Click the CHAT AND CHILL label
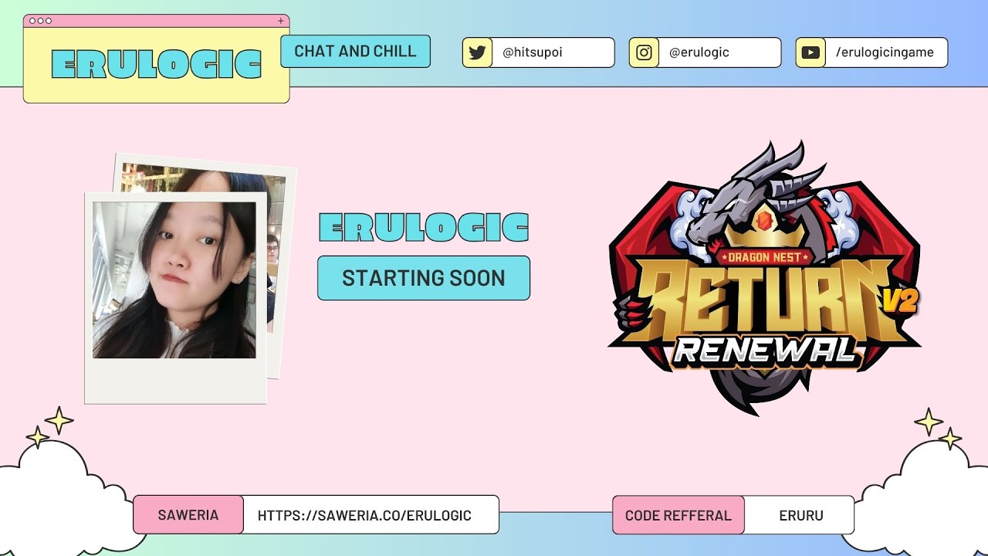 [x=355, y=51]
